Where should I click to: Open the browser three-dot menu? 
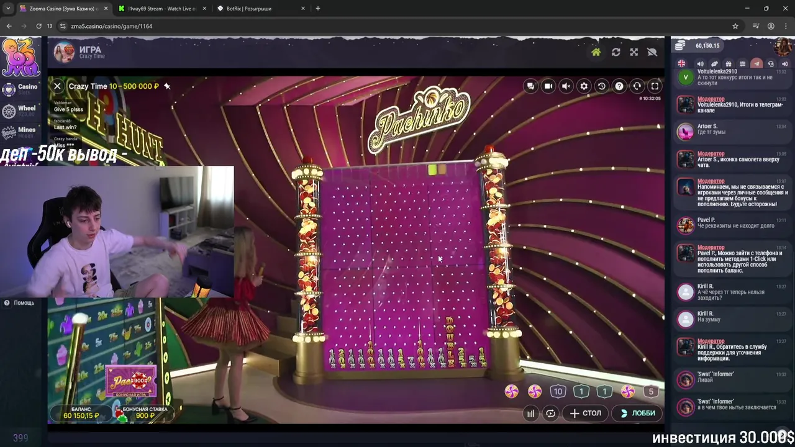point(785,26)
